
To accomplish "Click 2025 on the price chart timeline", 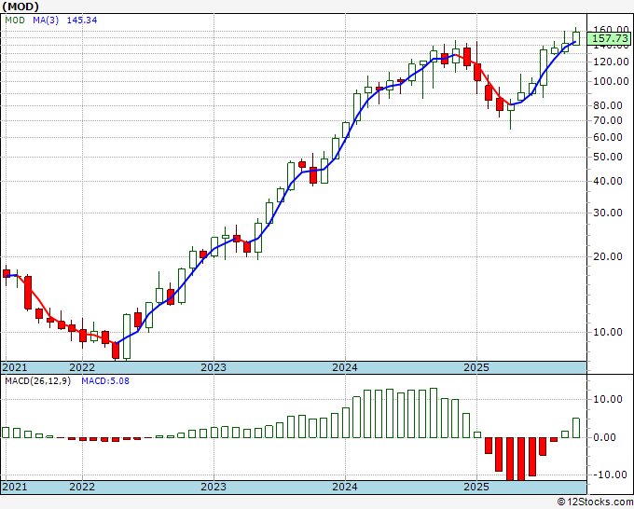I will (x=476, y=367).
